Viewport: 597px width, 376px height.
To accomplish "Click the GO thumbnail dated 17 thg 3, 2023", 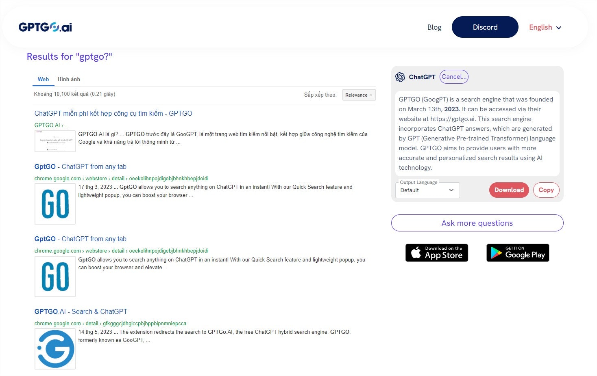I will 55,204.
